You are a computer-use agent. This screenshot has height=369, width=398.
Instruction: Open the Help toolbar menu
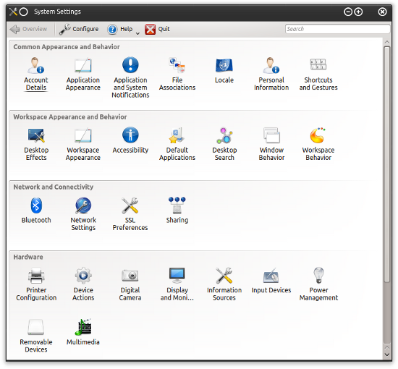coord(120,29)
